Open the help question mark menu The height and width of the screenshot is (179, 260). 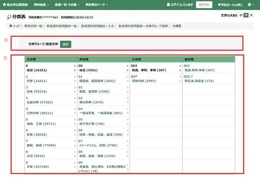tap(251, 5)
